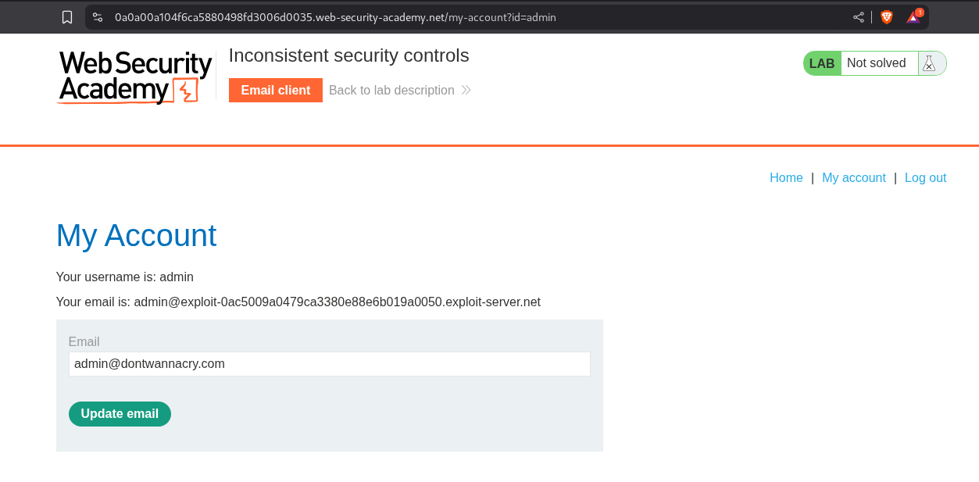Focus the Email input field
The image size is (979, 482).
[x=329, y=364]
